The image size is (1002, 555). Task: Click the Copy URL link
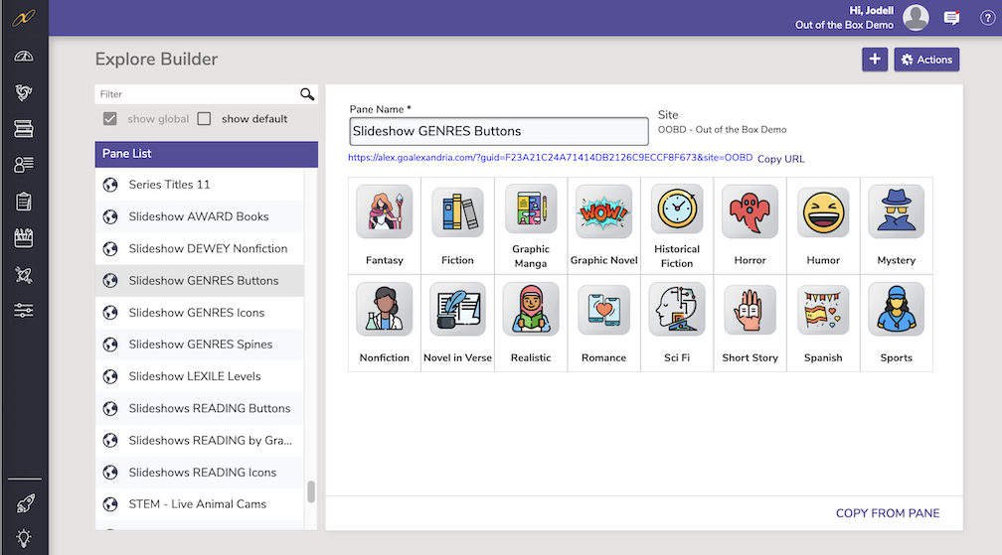pos(780,159)
